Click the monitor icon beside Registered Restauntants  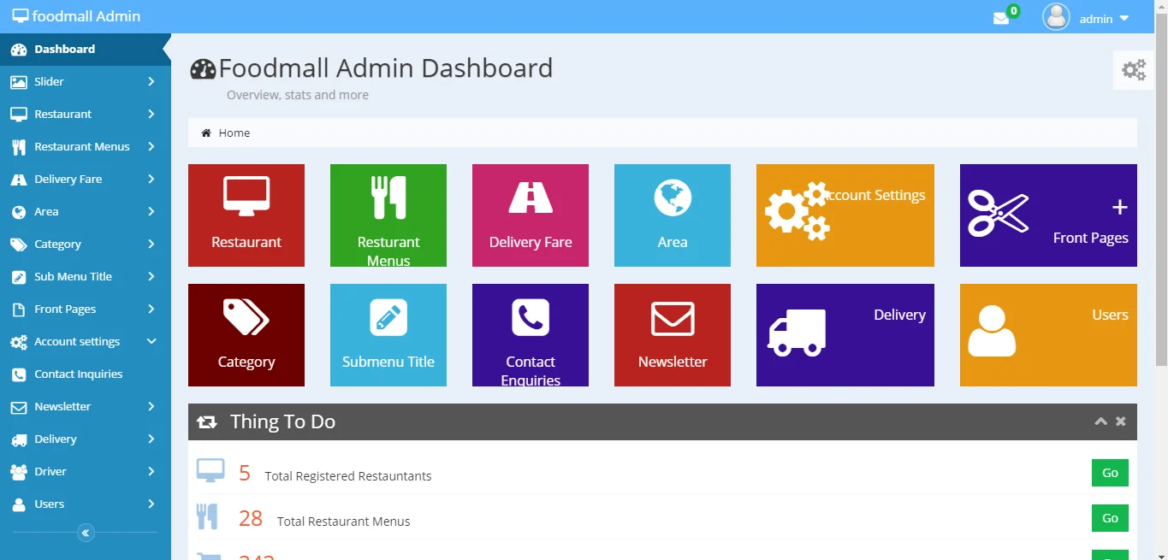210,471
